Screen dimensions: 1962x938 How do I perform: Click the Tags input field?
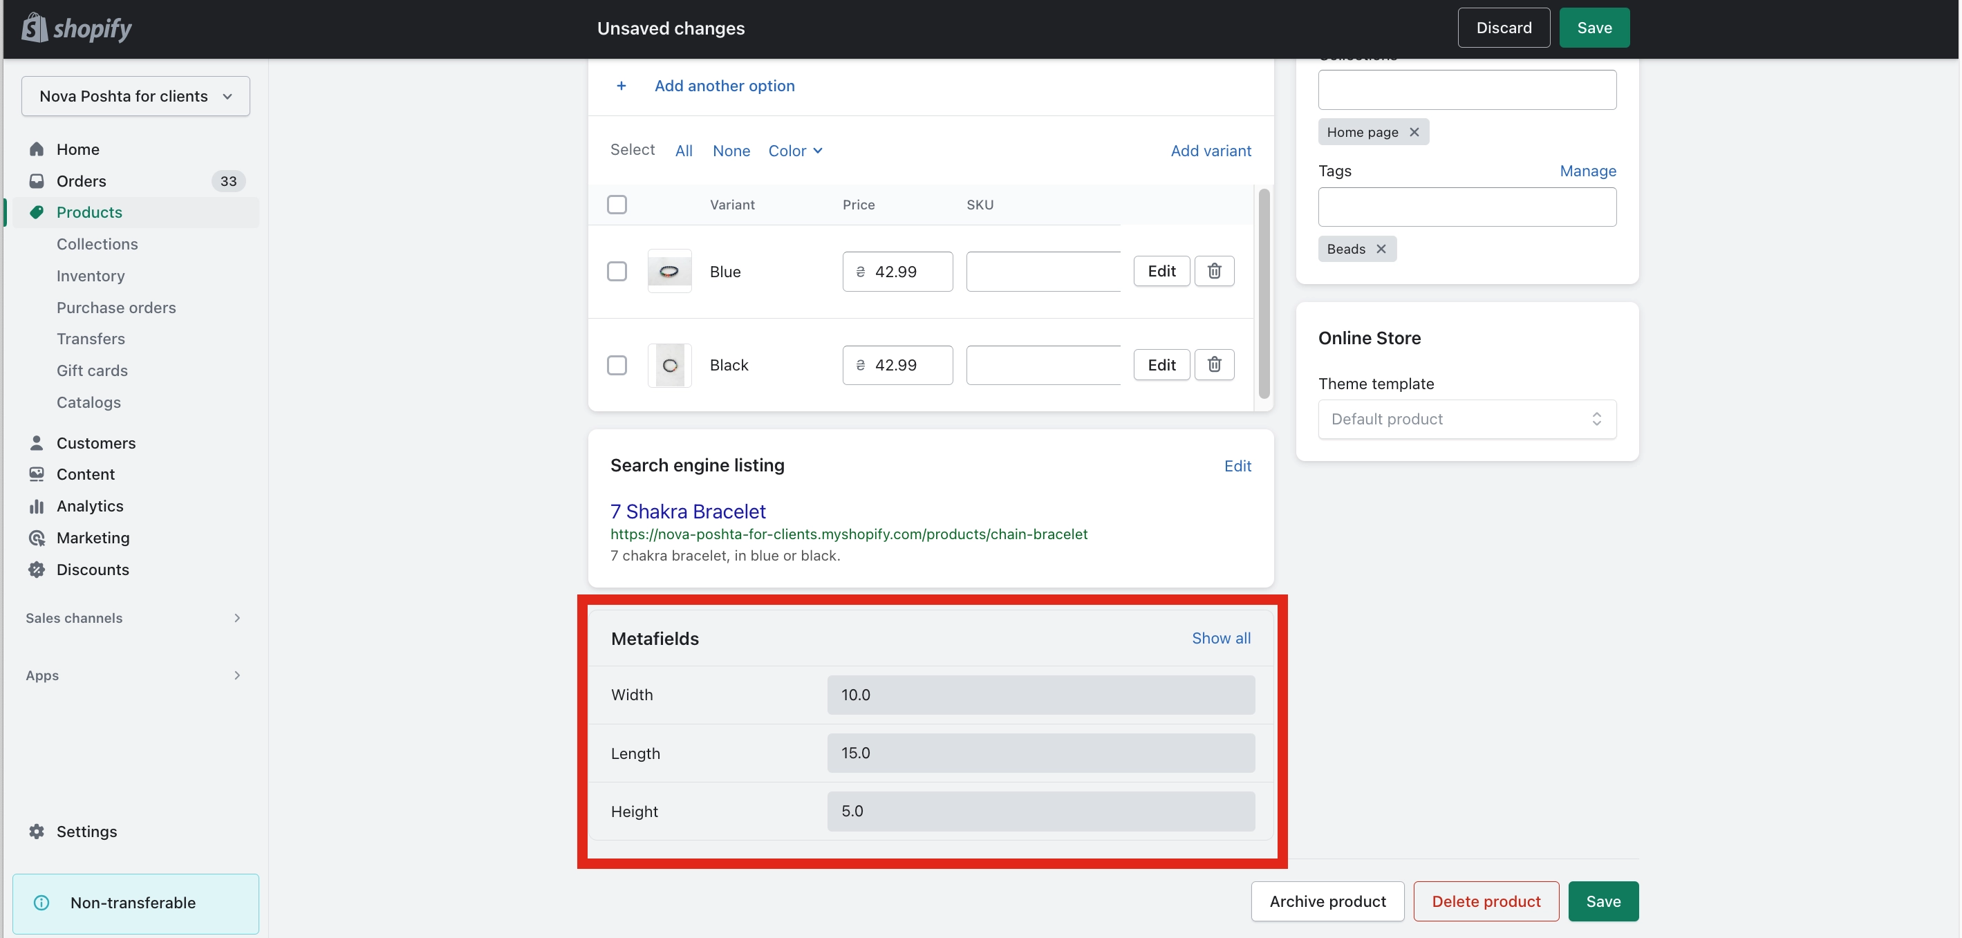tap(1467, 206)
